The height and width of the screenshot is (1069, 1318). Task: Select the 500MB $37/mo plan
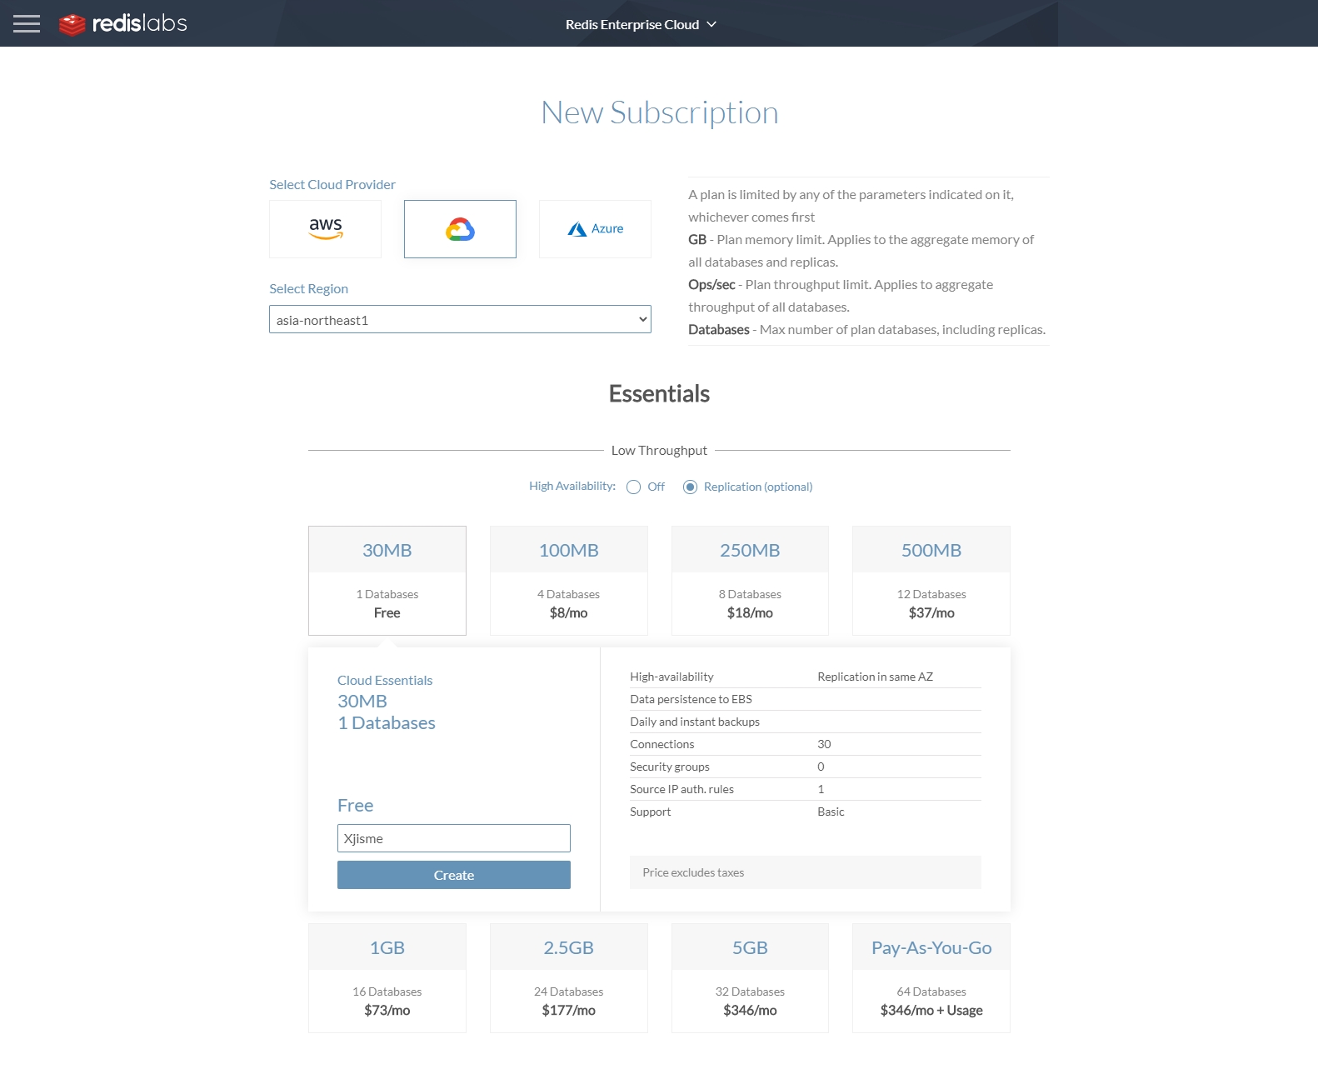click(931, 581)
